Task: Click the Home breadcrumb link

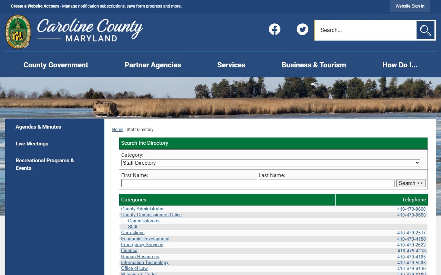Action: tap(117, 130)
